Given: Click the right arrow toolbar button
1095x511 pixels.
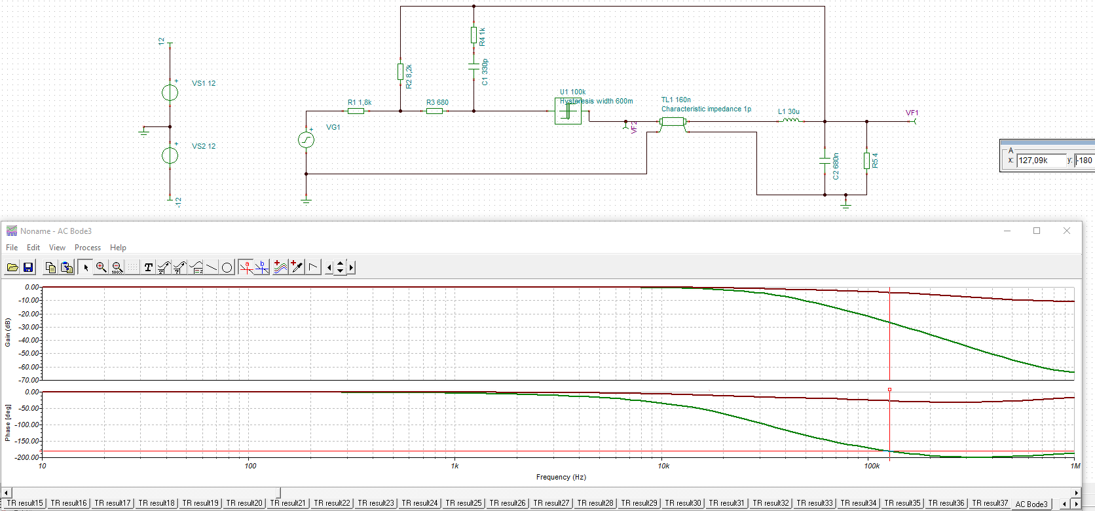Looking at the screenshot, I should (x=352, y=267).
